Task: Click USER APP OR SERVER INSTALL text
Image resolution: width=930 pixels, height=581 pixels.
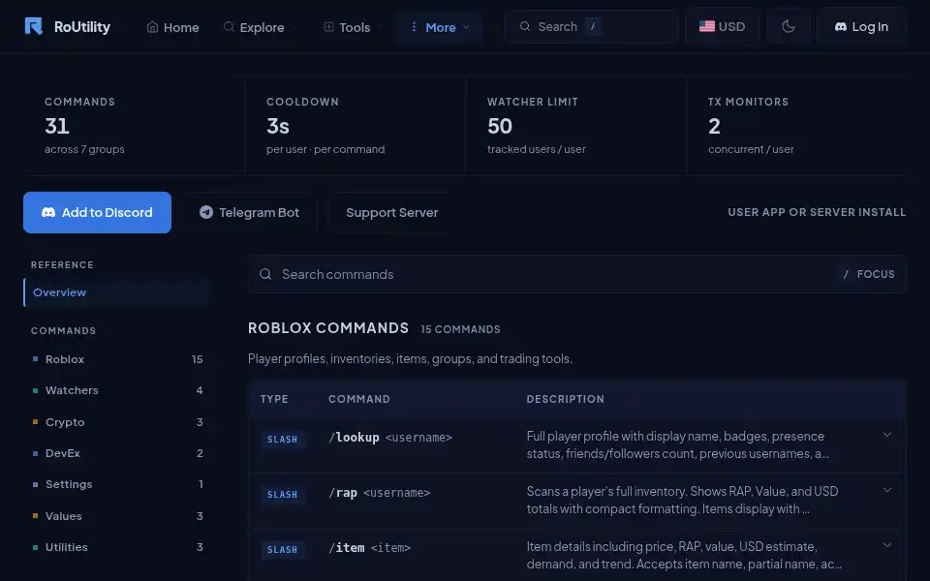Action: tap(817, 212)
